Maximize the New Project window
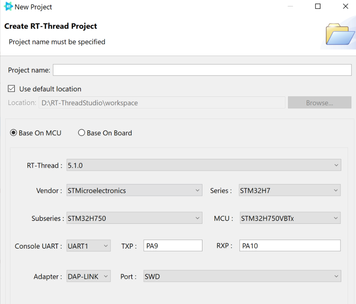The image size is (356, 304). pyautogui.click(x=318, y=7)
